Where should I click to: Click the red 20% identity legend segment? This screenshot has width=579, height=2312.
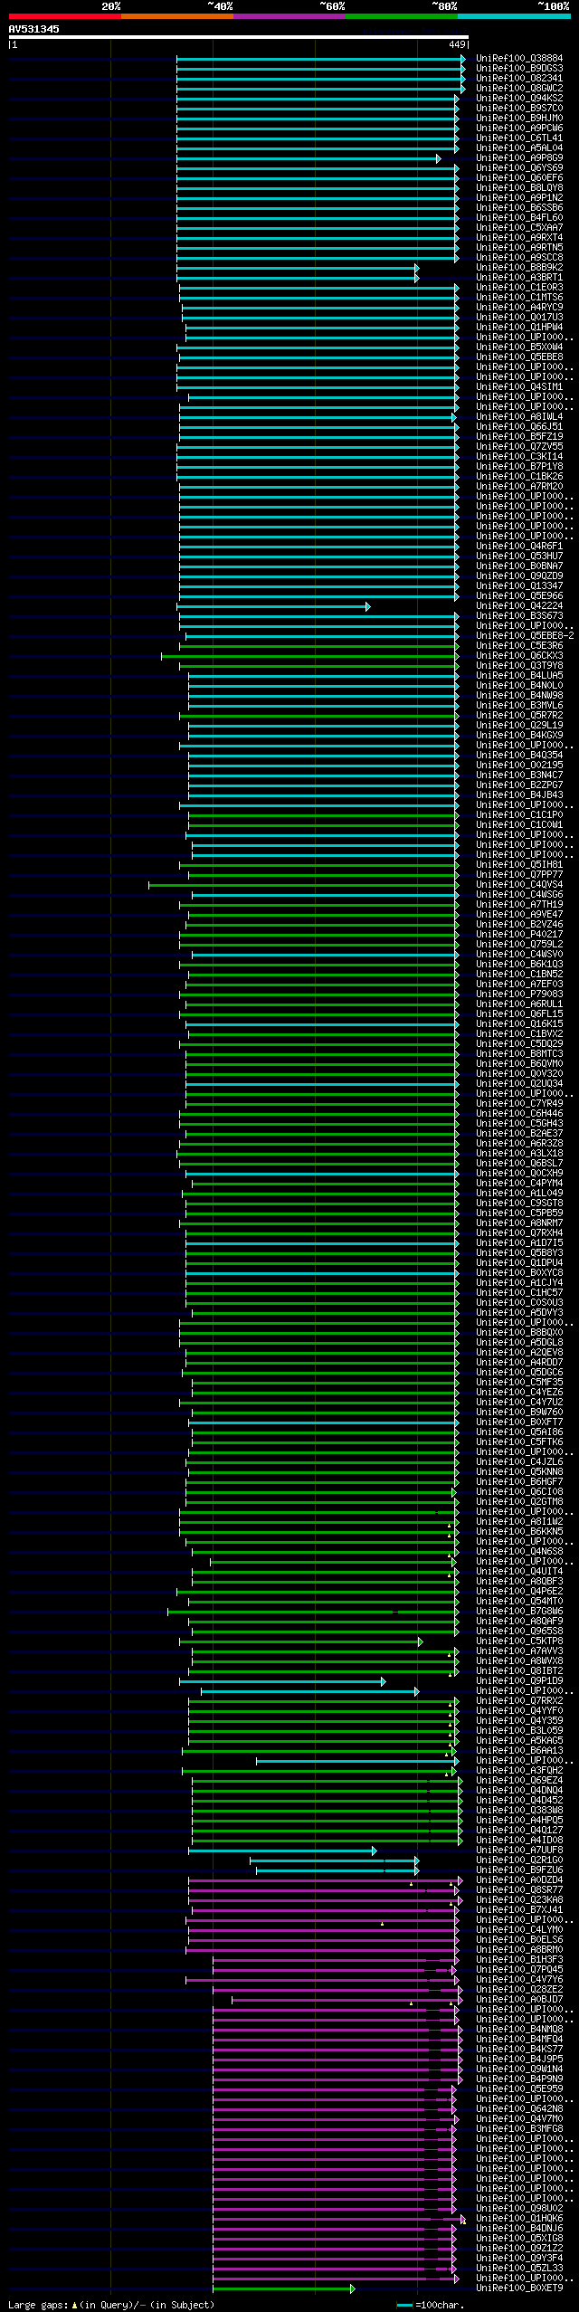tap(65, 16)
